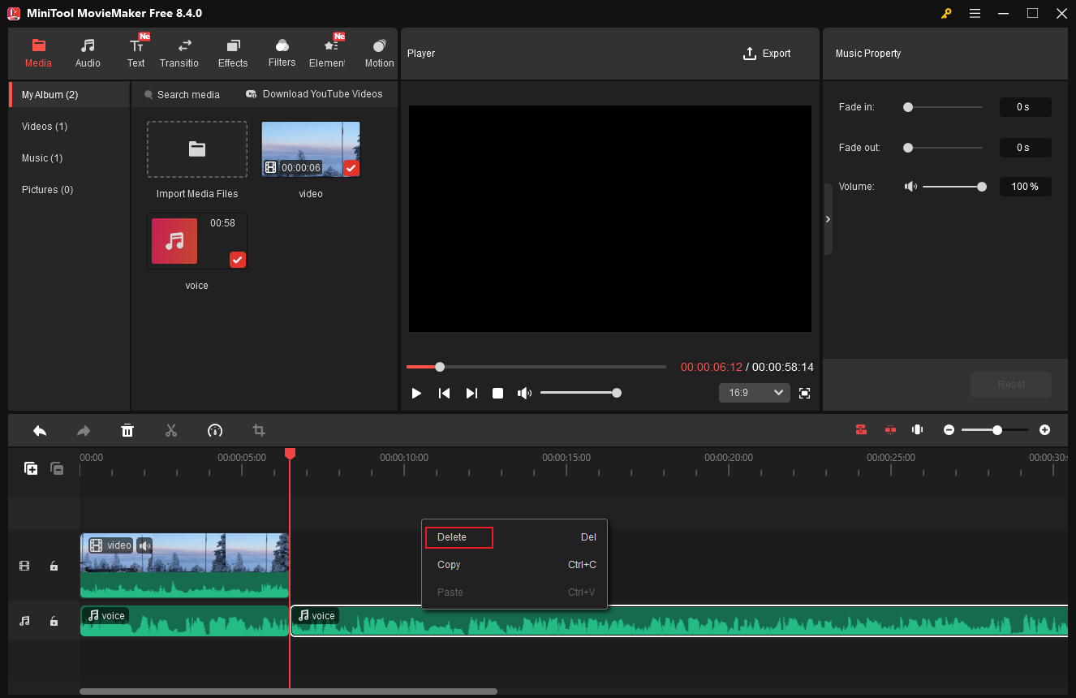Open the Motion effects panel

tap(378, 51)
